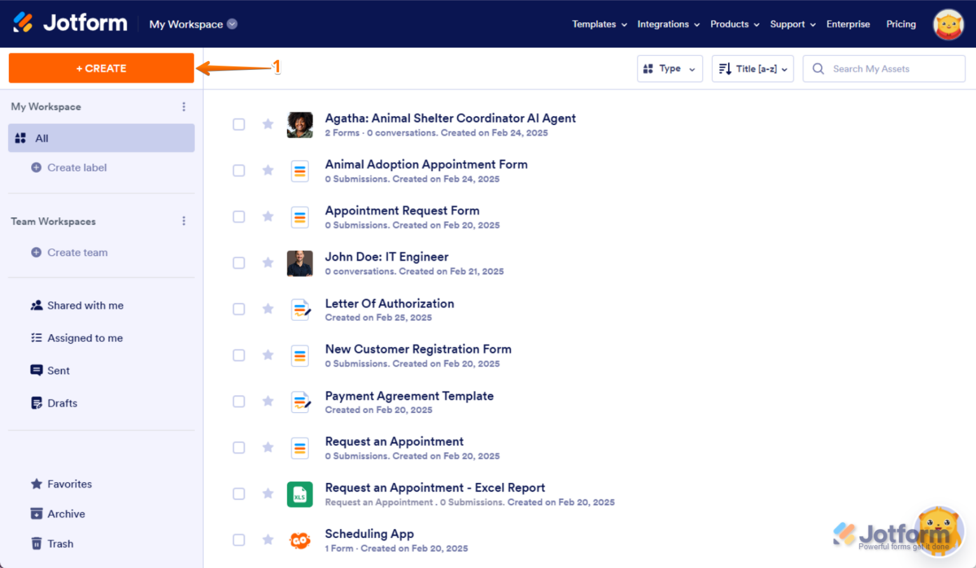Open the Title [a-z] sort dropdown
This screenshot has height=568, width=976.
pos(752,68)
